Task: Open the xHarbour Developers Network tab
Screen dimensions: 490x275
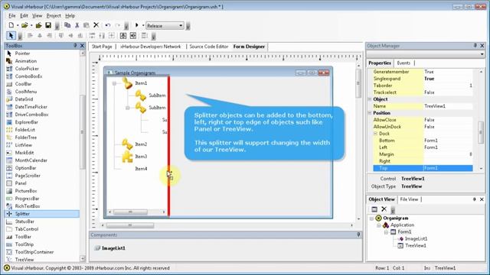Action: (x=151, y=47)
